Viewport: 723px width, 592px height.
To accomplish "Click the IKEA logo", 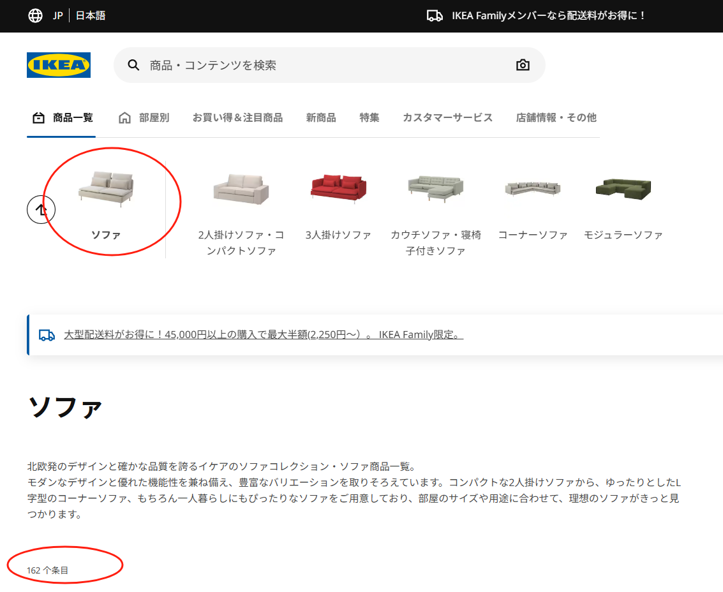I will pyautogui.click(x=58, y=64).
